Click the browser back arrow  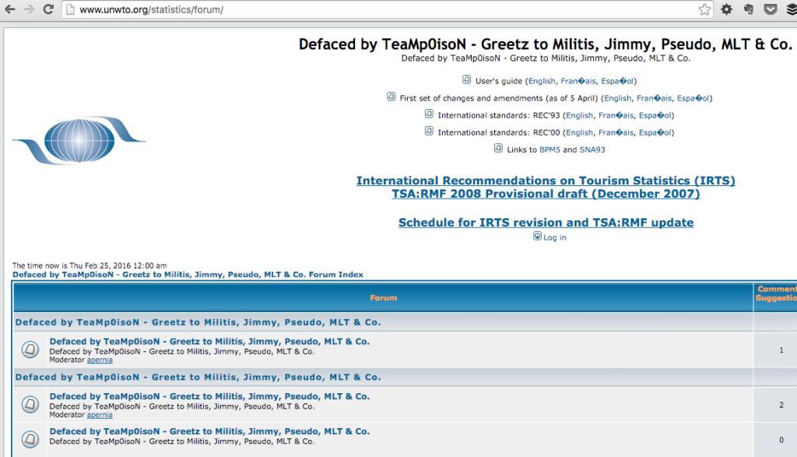coord(9,9)
